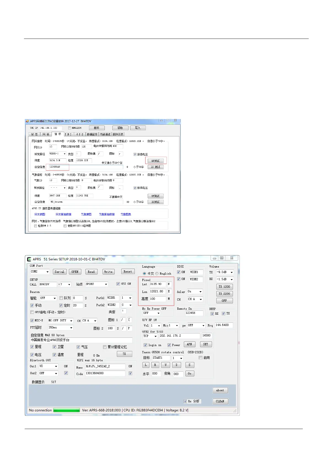Click the green APRS icon in SETUP title bar
The image size is (328, 464).
pos(29,259)
